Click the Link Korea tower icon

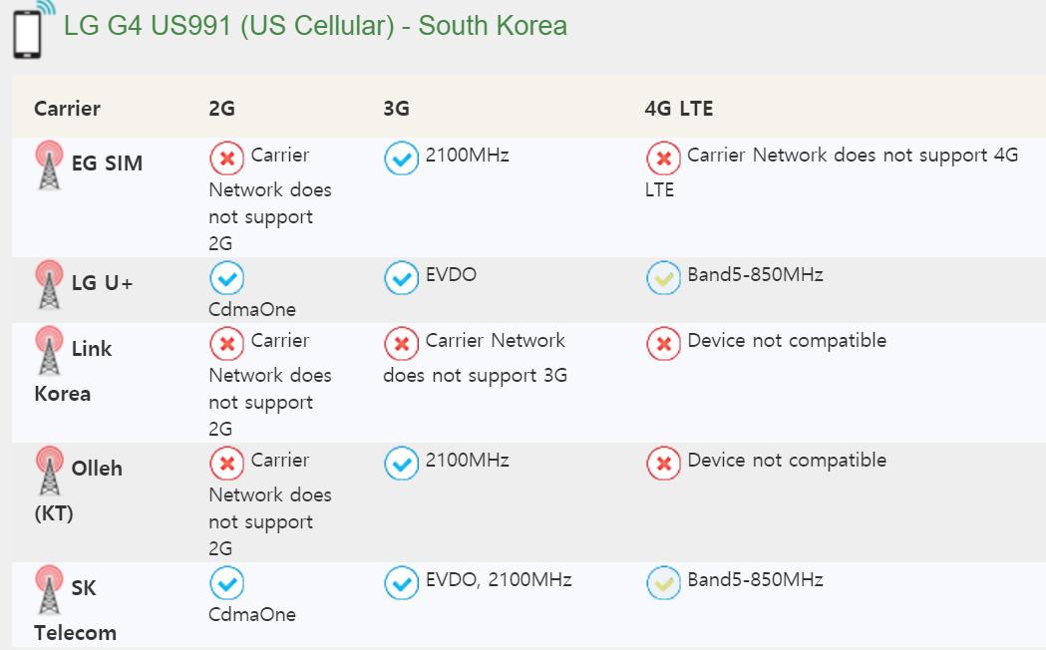pyautogui.click(x=48, y=350)
